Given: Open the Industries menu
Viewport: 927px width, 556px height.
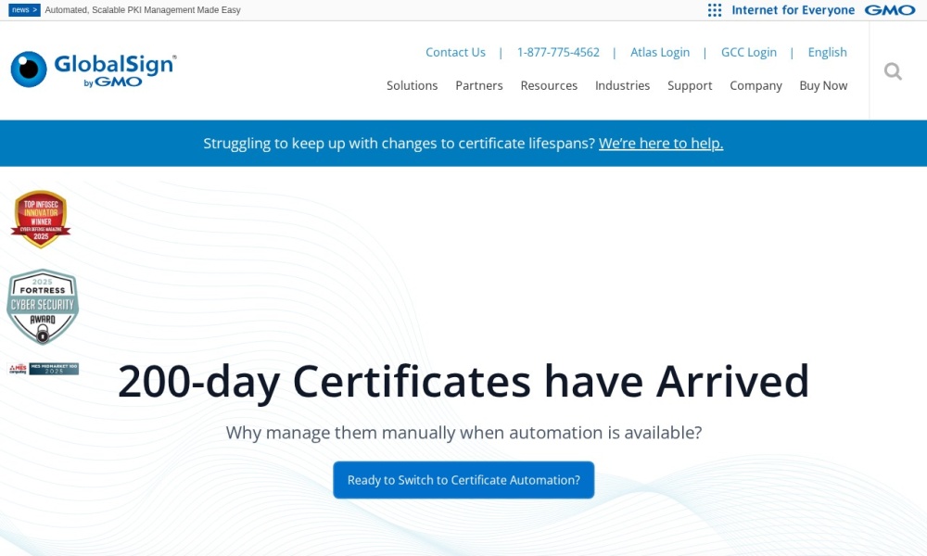Looking at the screenshot, I should pyautogui.click(x=622, y=85).
